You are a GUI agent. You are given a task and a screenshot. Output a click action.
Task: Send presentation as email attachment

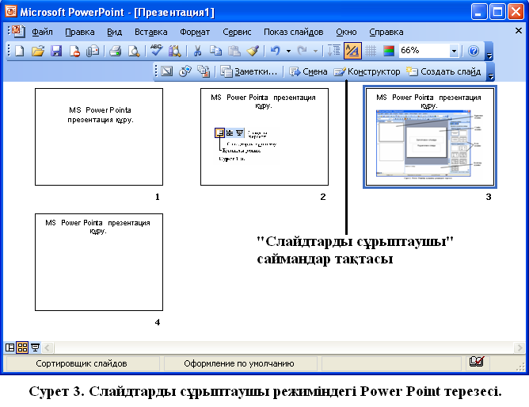tap(93, 51)
